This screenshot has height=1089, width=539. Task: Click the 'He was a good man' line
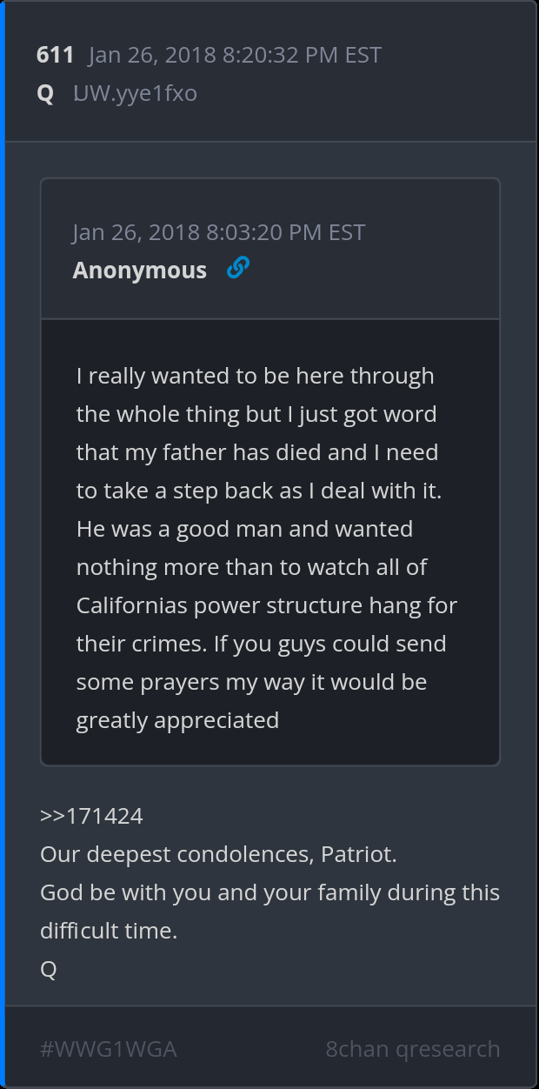click(244, 529)
